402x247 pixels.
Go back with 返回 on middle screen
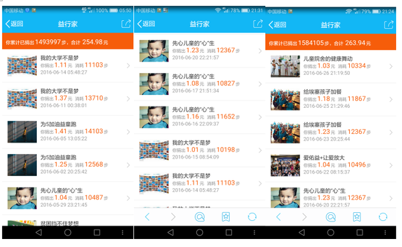click(146, 24)
